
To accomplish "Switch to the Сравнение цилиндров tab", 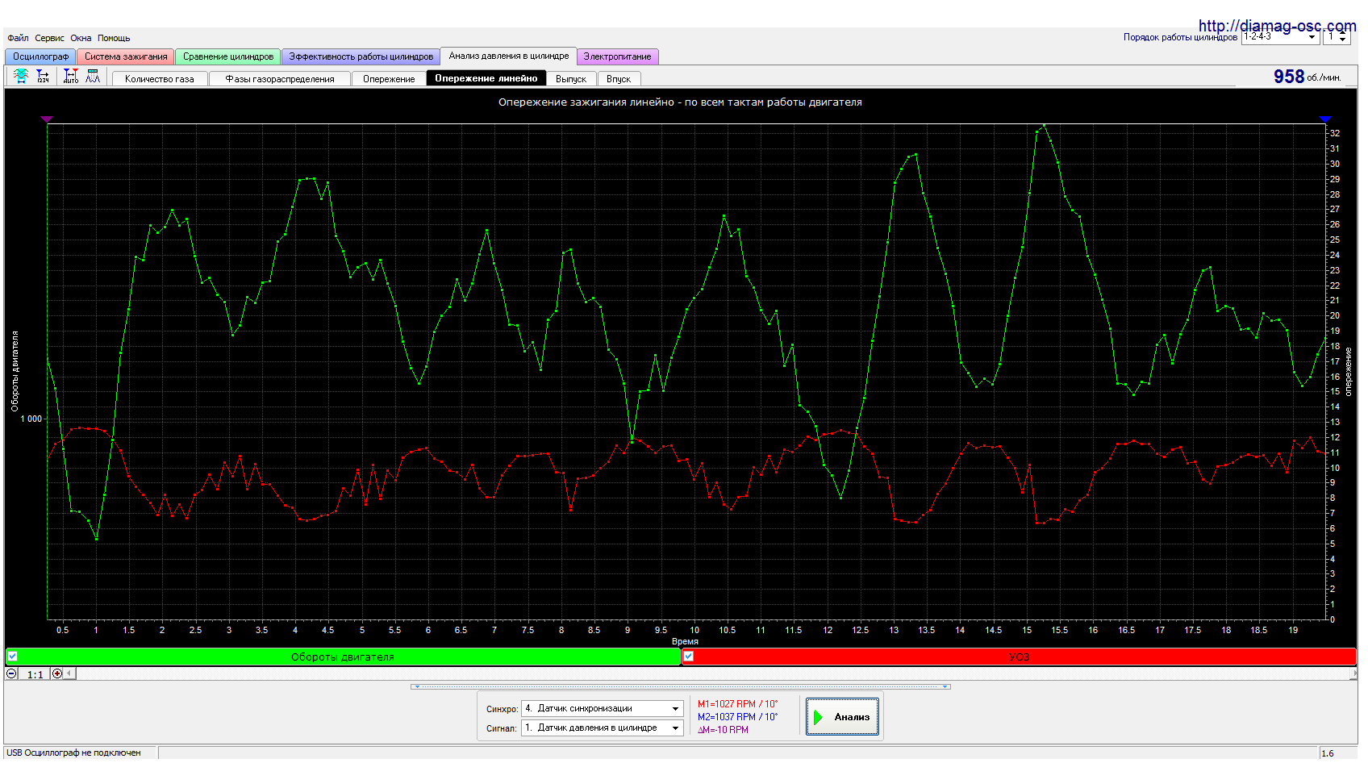I will [x=228, y=56].
